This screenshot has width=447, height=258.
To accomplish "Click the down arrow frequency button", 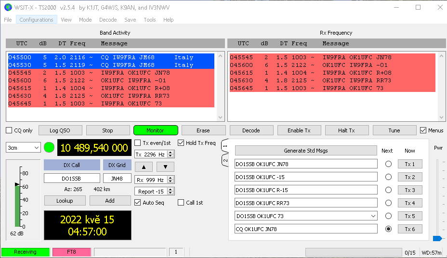I will pos(165,167).
